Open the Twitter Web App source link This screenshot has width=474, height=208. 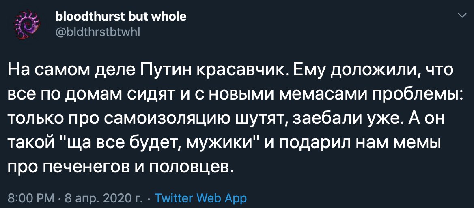coord(201,198)
